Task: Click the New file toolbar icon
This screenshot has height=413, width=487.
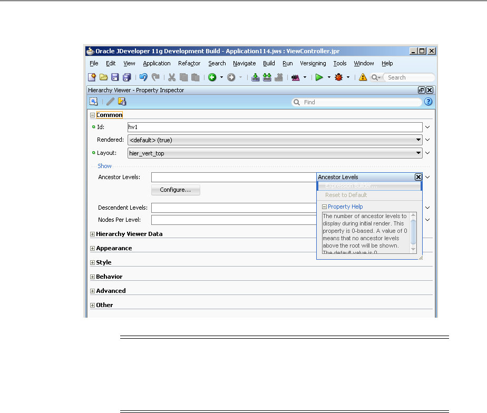Action: click(92, 77)
